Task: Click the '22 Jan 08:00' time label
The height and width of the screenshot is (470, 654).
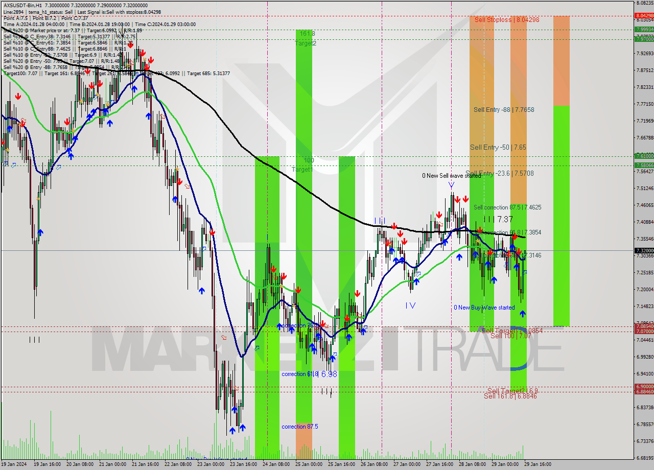Action: [x=178, y=464]
